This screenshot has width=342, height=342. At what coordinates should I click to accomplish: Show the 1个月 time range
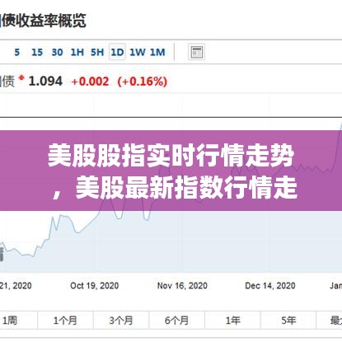pos(65,321)
